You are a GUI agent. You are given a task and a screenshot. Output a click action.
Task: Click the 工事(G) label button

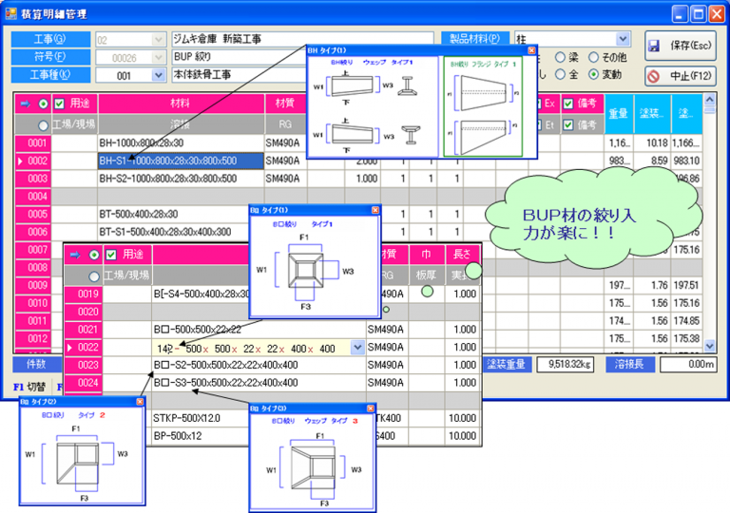pos(50,40)
